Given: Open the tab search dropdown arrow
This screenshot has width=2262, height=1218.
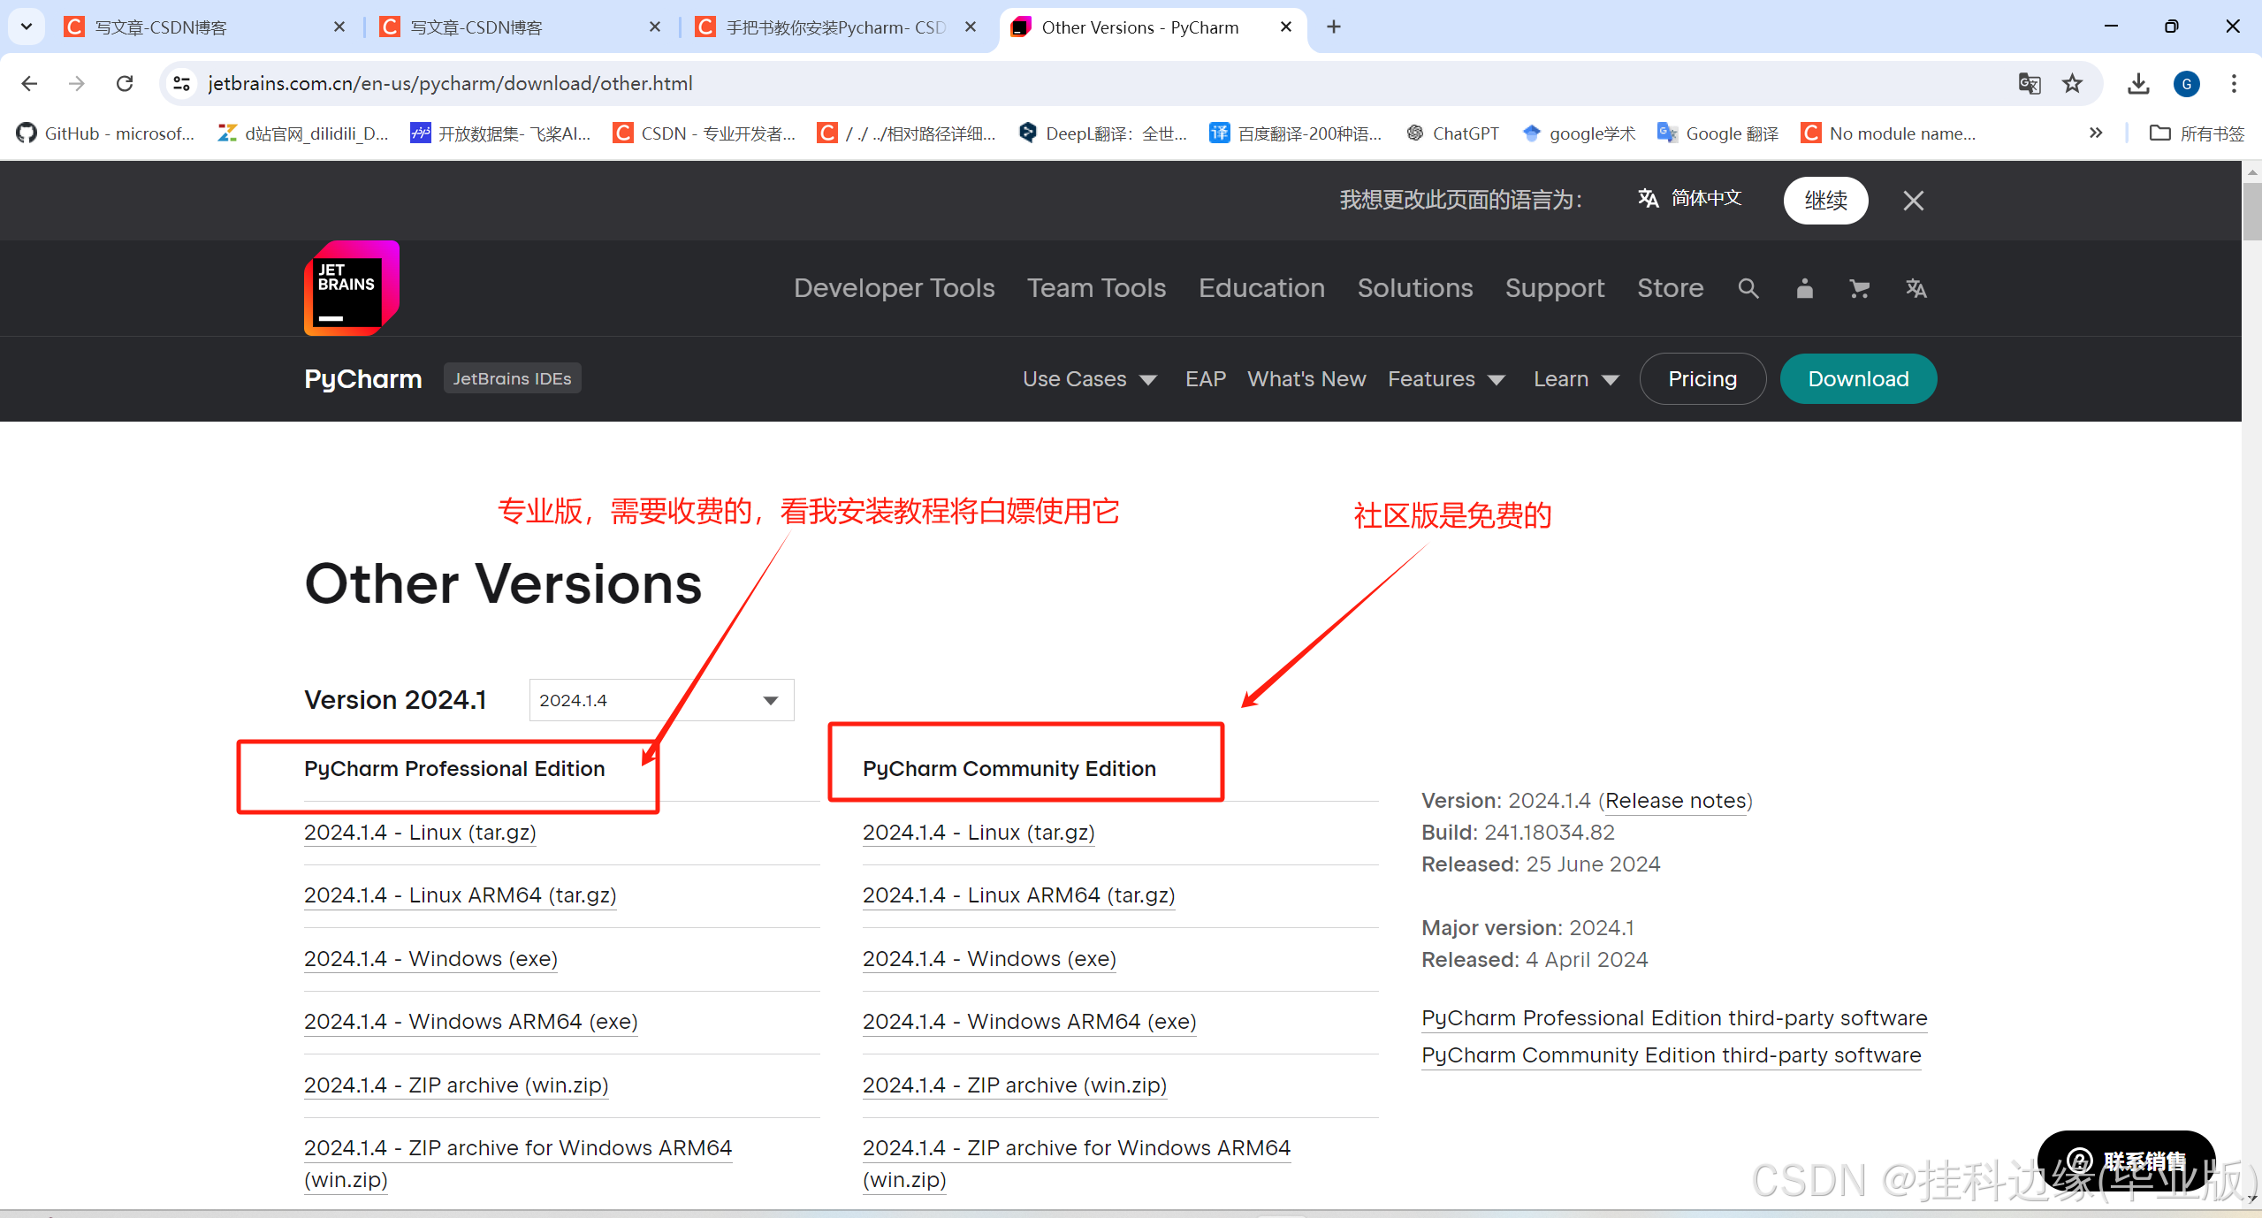Looking at the screenshot, I should pos(27,27).
